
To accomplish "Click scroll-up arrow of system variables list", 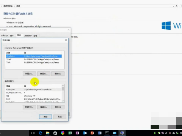I will (x=63, y=86).
